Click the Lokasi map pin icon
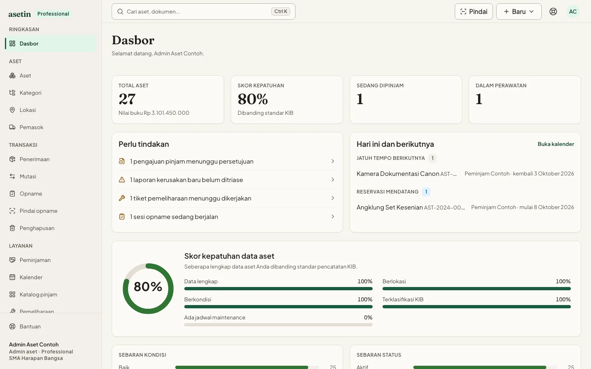This screenshot has height=369, width=591. pyautogui.click(x=12, y=110)
